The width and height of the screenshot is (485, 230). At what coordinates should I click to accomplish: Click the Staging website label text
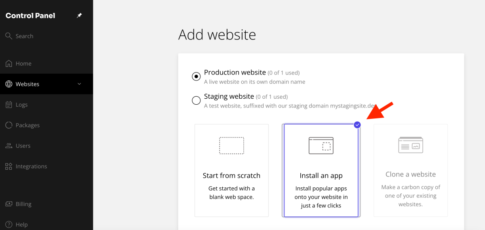(229, 97)
